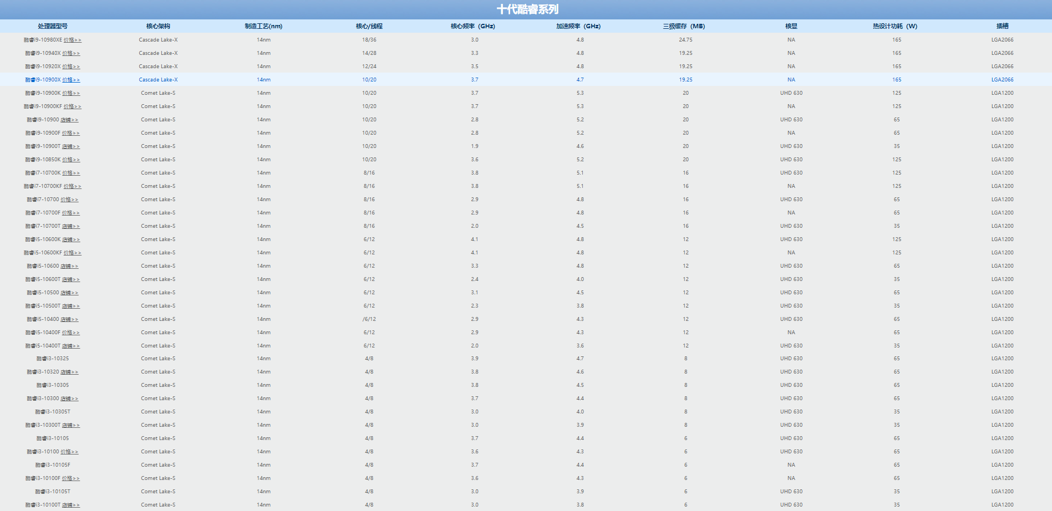Select the 4.1 frequency cell in the i5-10600K row
Image resolution: width=1052 pixels, height=511 pixels.
pos(475,239)
